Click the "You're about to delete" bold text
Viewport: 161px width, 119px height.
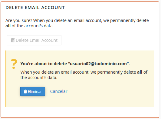pyautogui.click(x=44, y=64)
